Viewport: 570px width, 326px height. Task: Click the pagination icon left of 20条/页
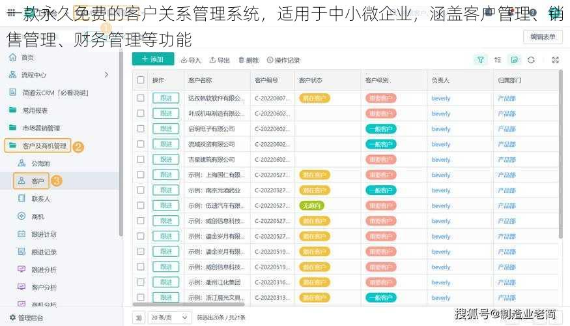pyautogui.click(x=139, y=318)
